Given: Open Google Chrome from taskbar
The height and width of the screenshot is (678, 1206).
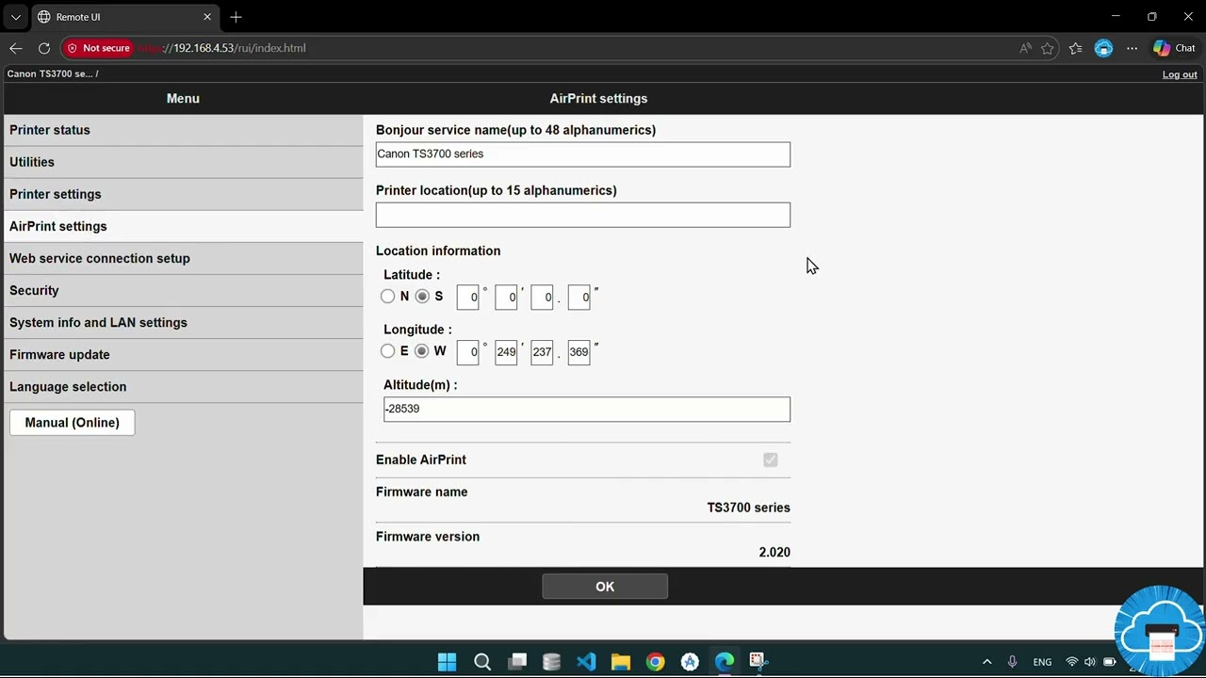Looking at the screenshot, I should click(656, 662).
